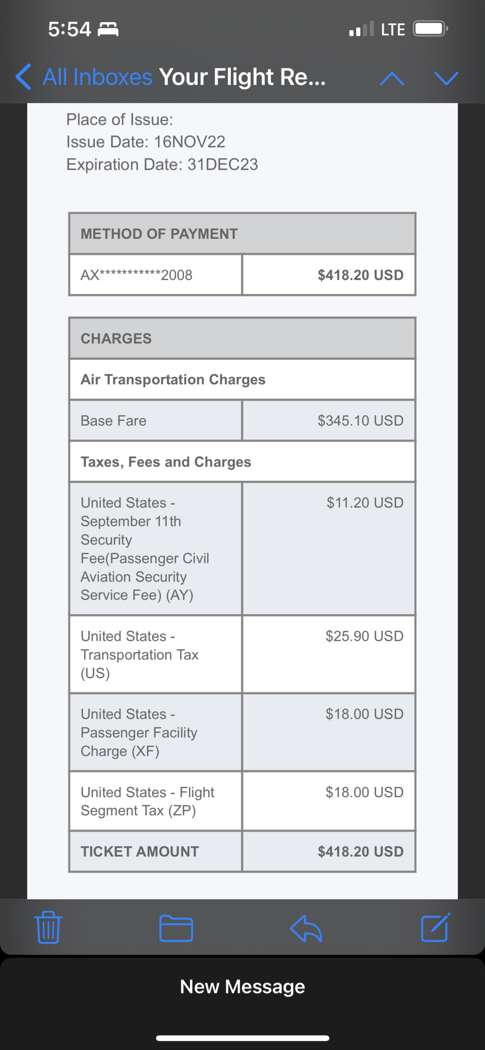The height and width of the screenshot is (1050, 485).
Task: Go to next message with down chevron
Action: tap(446, 78)
